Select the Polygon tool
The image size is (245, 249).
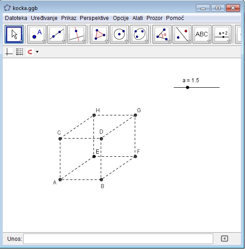[x=99, y=34]
